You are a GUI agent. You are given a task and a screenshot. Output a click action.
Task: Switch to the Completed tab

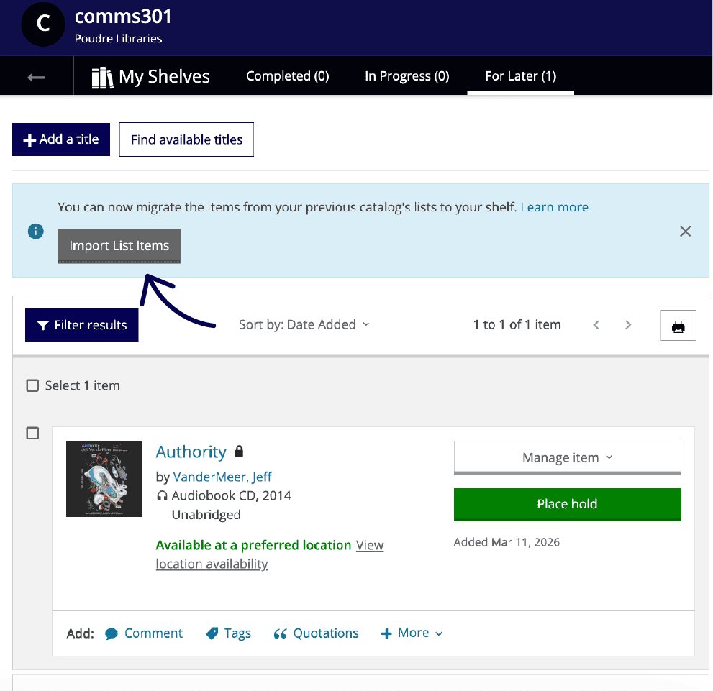coord(287,76)
